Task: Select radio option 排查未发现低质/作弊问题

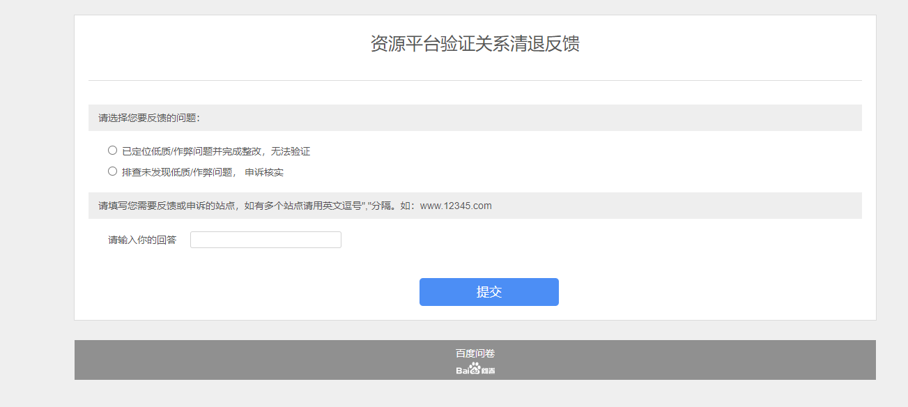Action: click(112, 171)
